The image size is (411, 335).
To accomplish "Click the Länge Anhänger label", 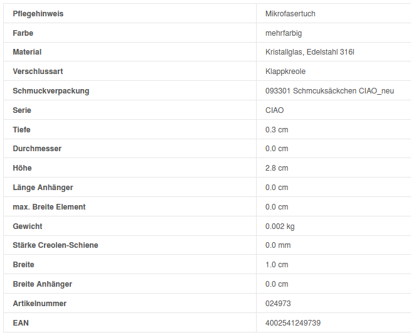I will (x=43, y=188).
